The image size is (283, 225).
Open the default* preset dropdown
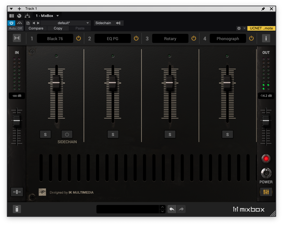(x=66, y=23)
